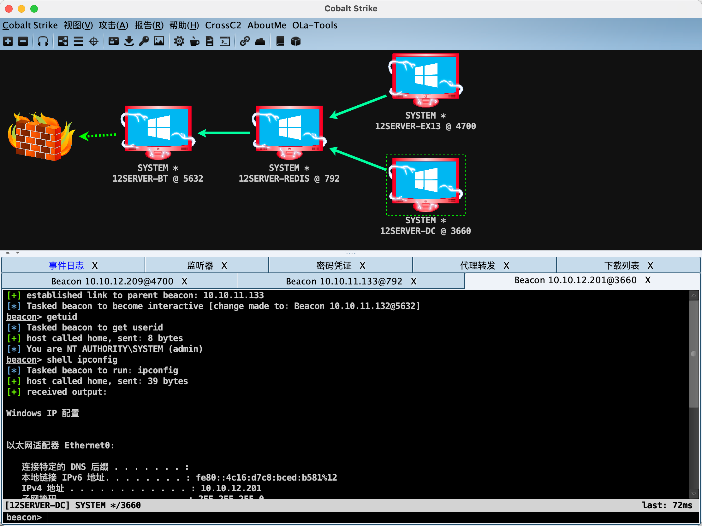Switch to pivot graph view icon
Viewport: 702px width, 526px height.
[63, 41]
